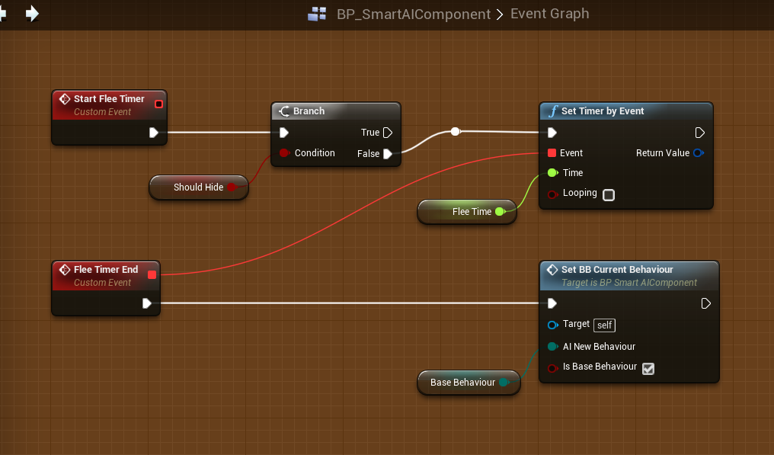This screenshot has height=455, width=774.
Task: Click the Start Flee Timer exec output pin
Action: coord(154,133)
